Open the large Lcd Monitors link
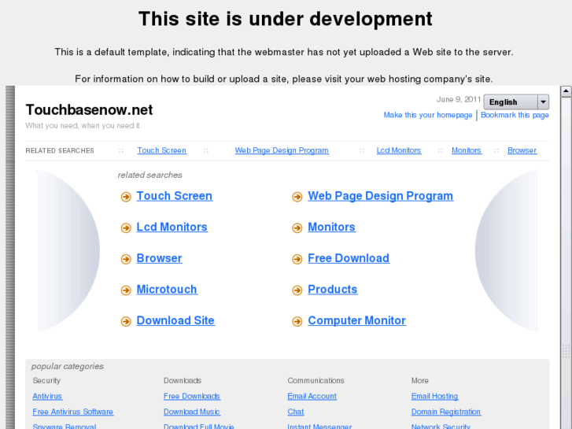 (x=172, y=227)
